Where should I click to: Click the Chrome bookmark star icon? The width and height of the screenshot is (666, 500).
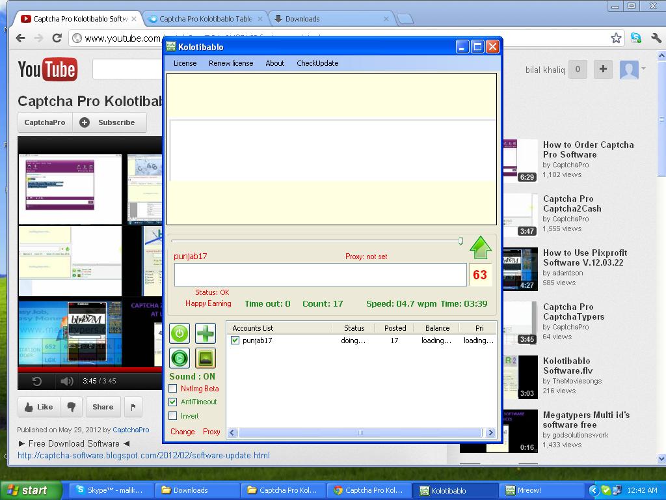616,38
